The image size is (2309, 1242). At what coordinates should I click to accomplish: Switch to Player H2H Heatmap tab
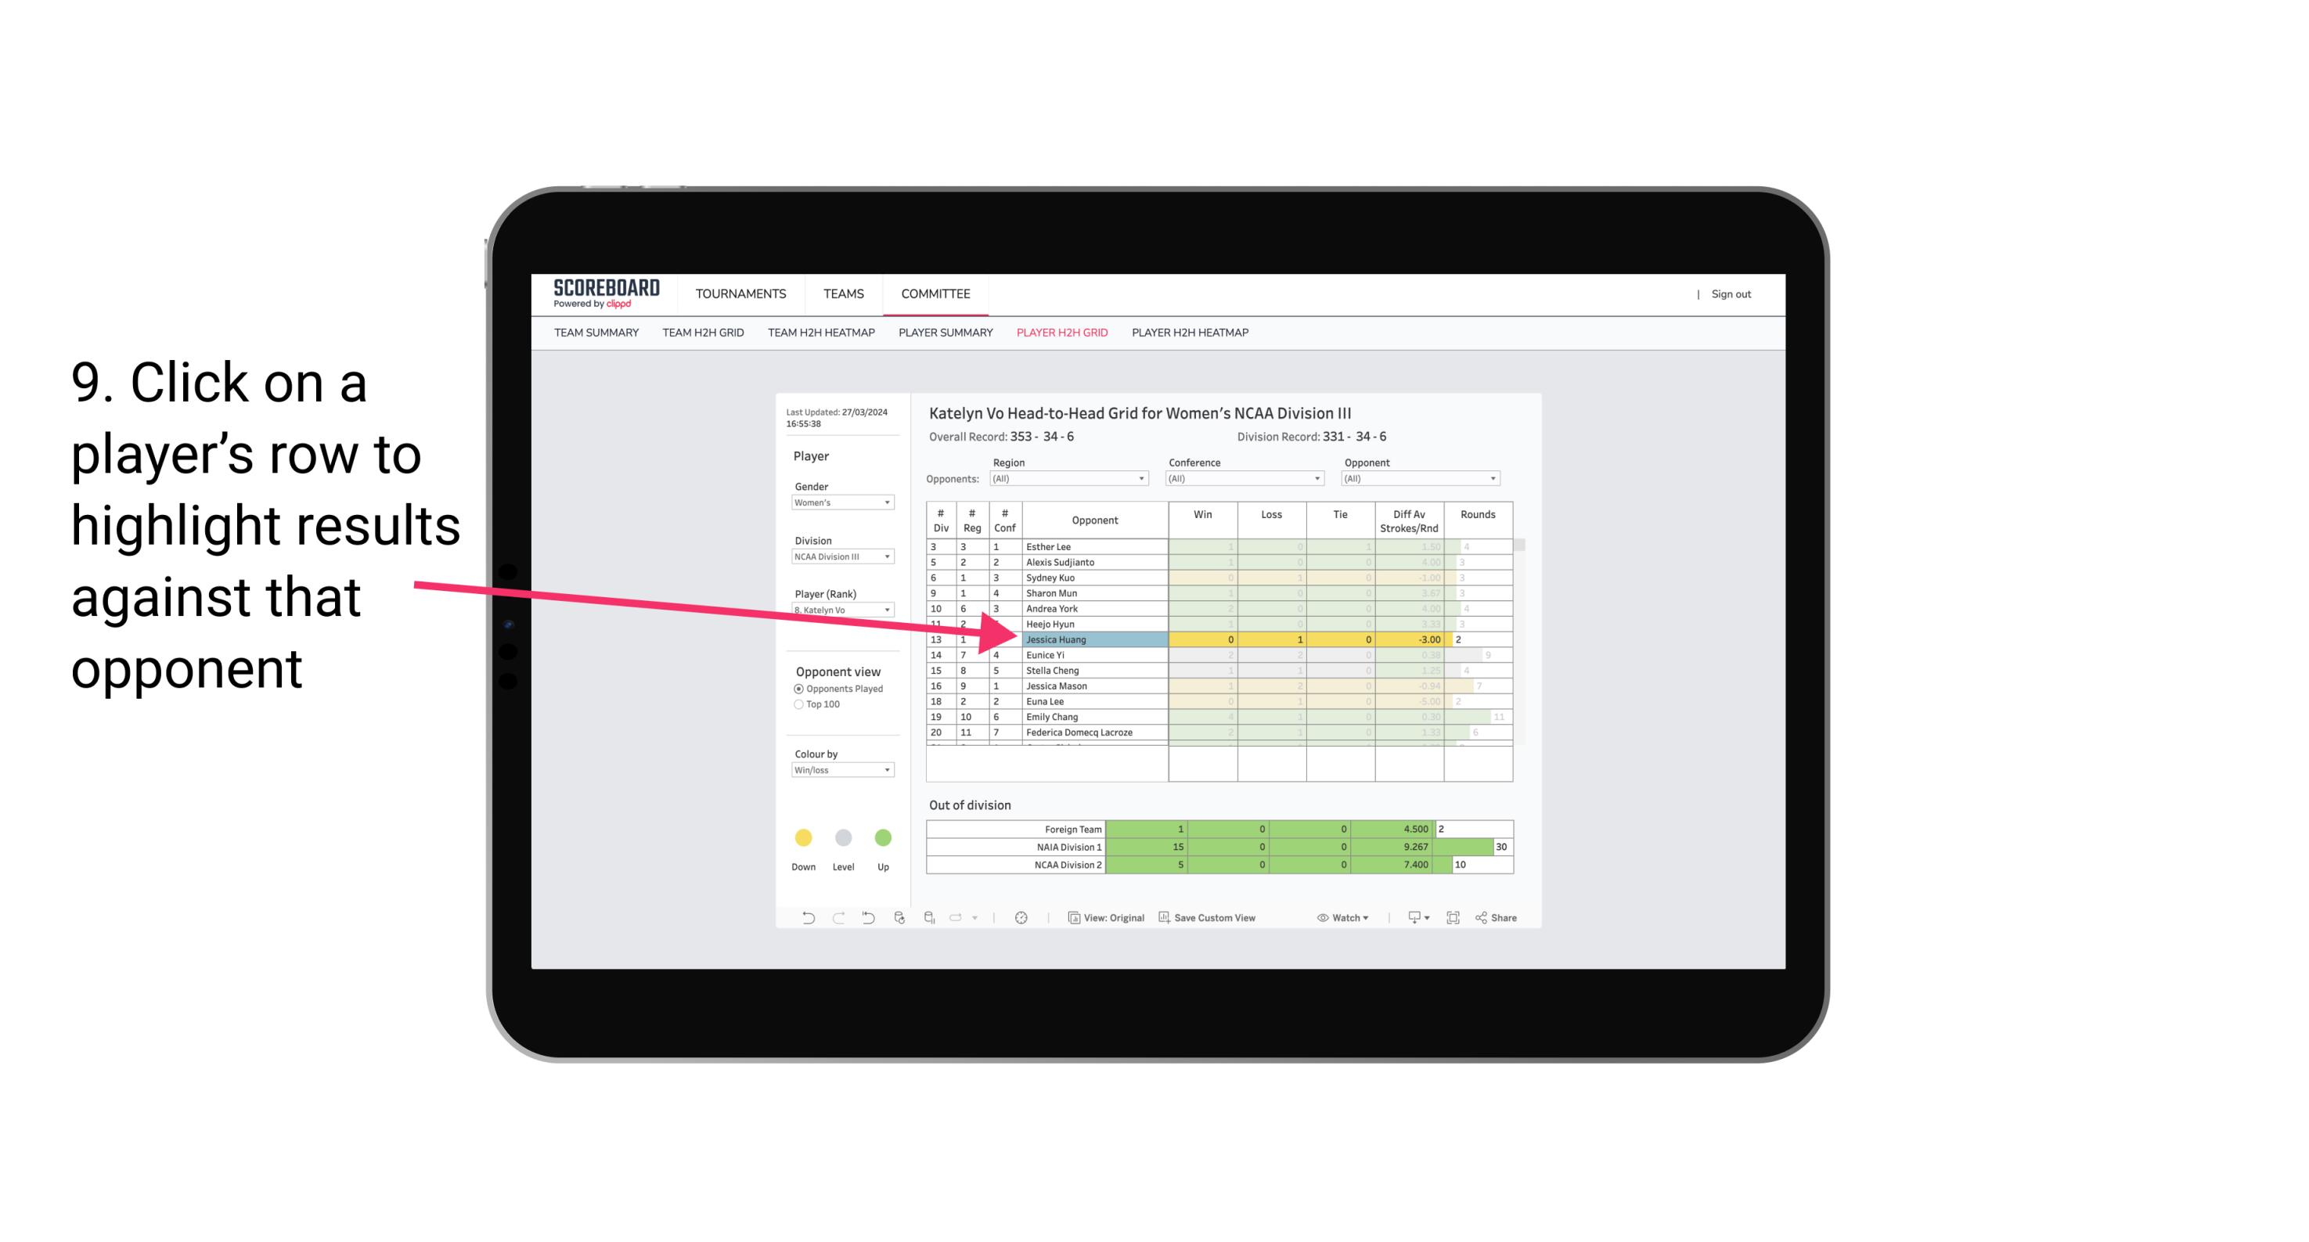coord(1191,333)
